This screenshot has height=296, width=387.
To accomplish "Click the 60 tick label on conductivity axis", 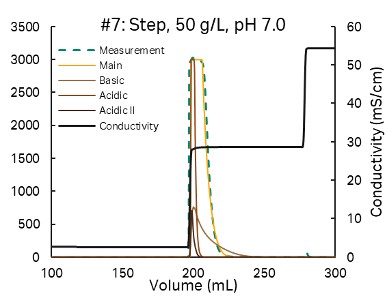I will point(354,27).
